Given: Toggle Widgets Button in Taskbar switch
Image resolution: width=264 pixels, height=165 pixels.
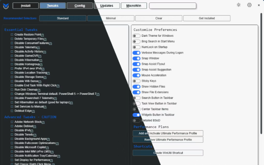Looking at the screenshot, I should [x=137, y=115].
